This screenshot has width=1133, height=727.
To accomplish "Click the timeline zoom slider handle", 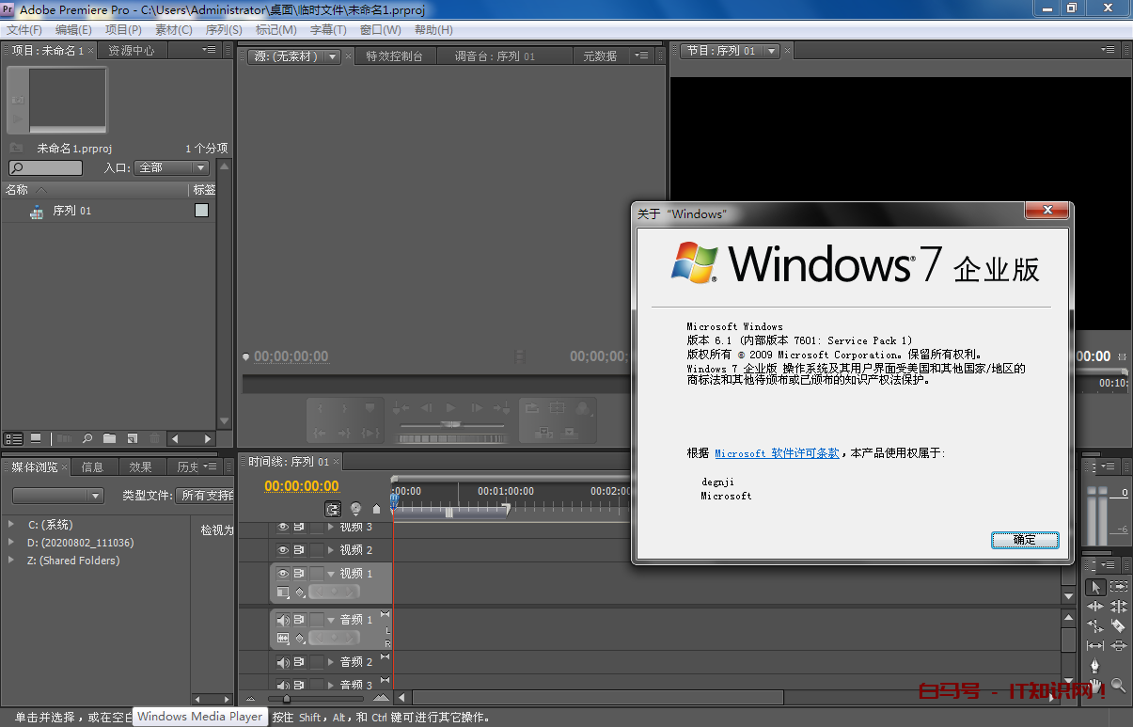I will pyautogui.click(x=287, y=699).
